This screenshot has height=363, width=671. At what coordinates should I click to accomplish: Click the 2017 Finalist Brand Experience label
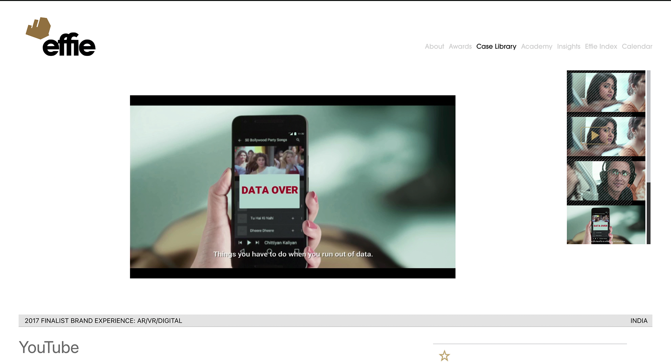103,321
